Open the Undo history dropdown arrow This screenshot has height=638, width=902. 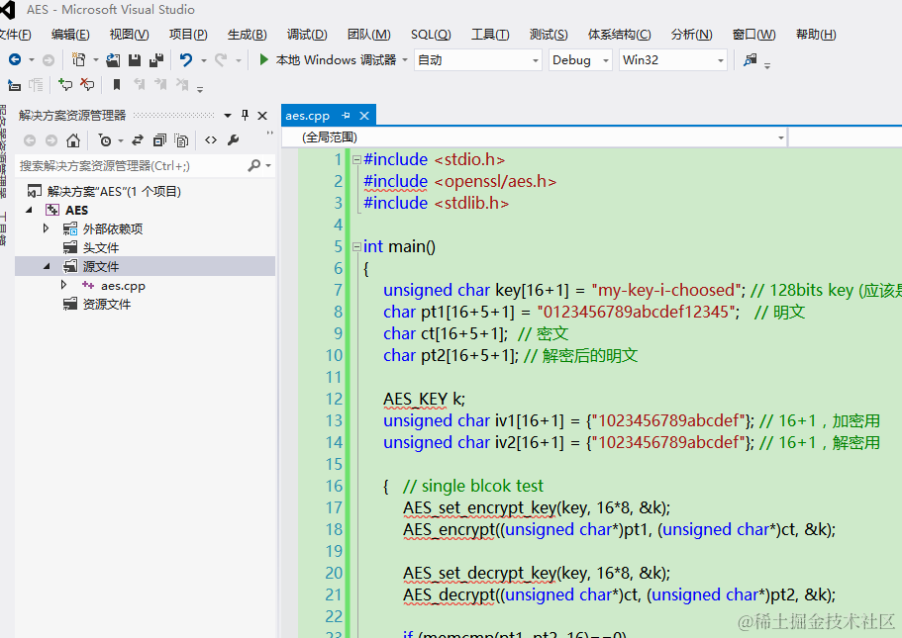pos(204,59)
